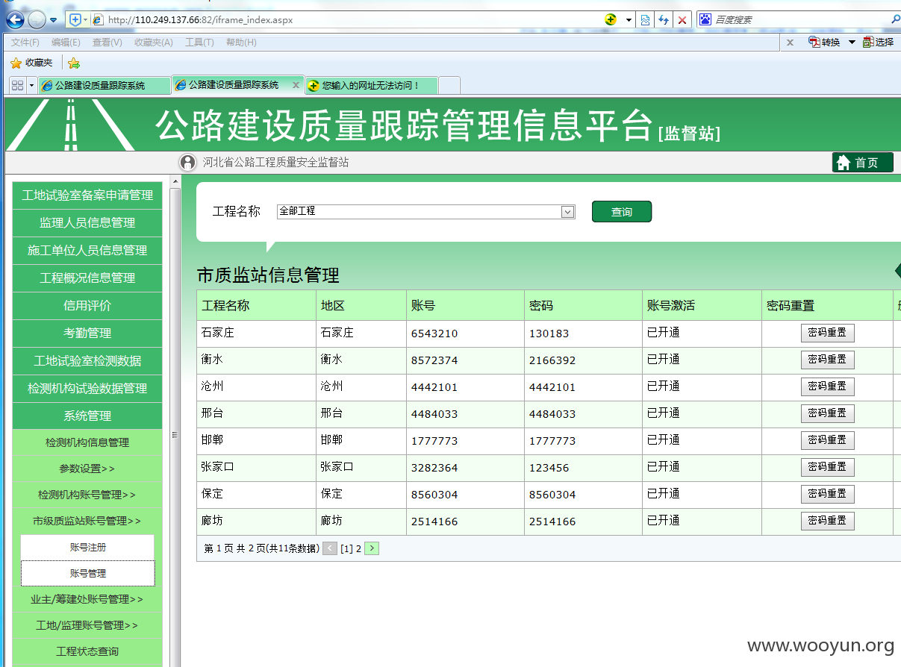Click the 收藏夹 favorites star button
This screenshot has height=667, width=901.
pos(31,63)
